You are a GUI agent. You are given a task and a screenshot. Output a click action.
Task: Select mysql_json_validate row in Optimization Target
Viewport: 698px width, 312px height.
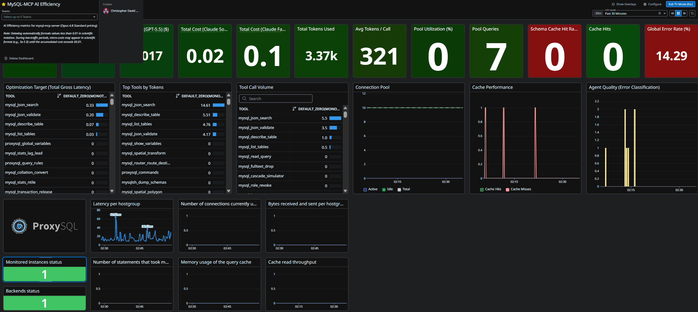(56, 115)
